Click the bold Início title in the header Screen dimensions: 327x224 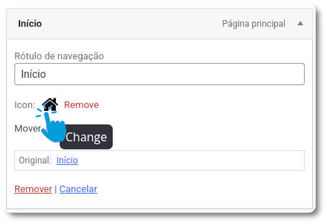(x=30, y=24)
